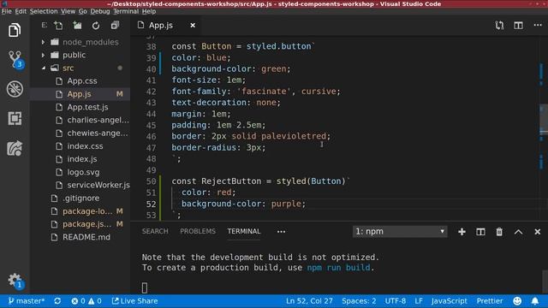This screenshot has width=548, height=308.
Task: Switch to the SEARCH panel tab
Action: click(155, 231)
